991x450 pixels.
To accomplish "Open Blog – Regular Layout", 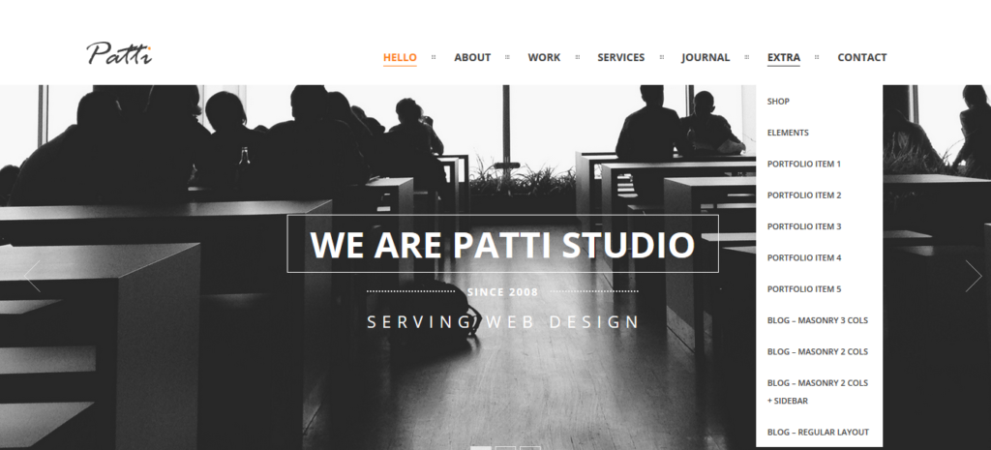I will [819, 433].
